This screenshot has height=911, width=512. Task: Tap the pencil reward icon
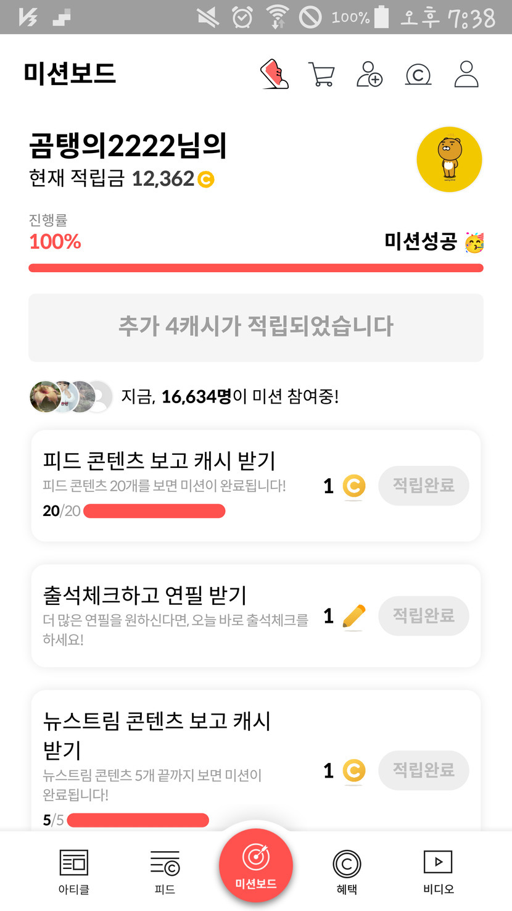click(x=353, y=616)
